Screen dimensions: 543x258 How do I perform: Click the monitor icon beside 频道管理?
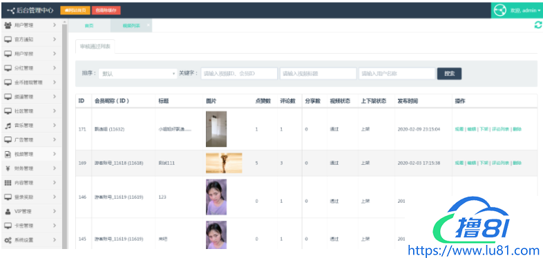tap(8, 97)
